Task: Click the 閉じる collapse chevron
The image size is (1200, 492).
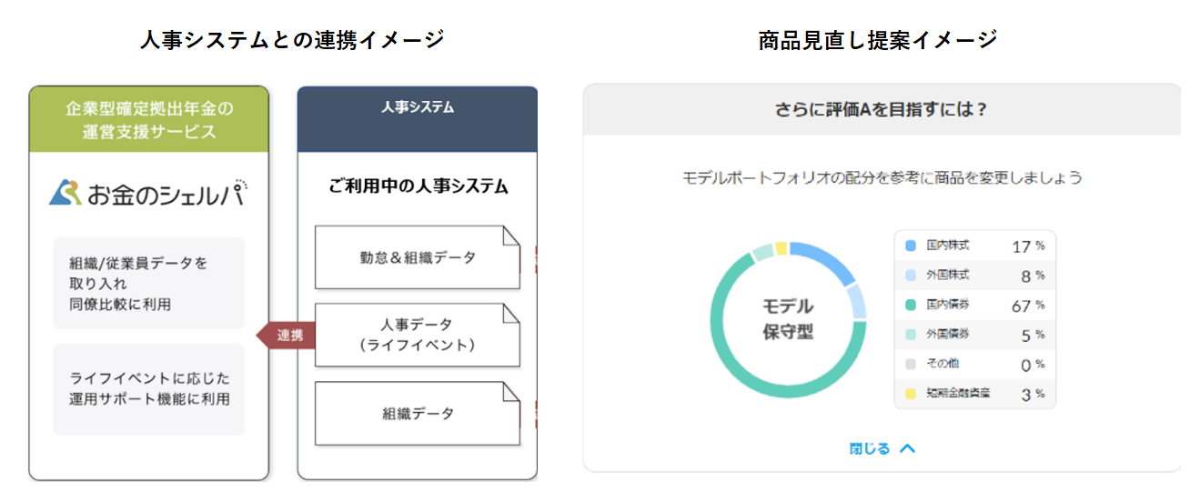Action: click(906, 448)
